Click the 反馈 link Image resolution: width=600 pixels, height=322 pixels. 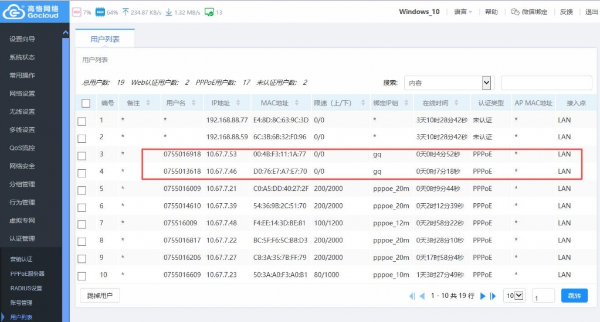click(567, 12)
